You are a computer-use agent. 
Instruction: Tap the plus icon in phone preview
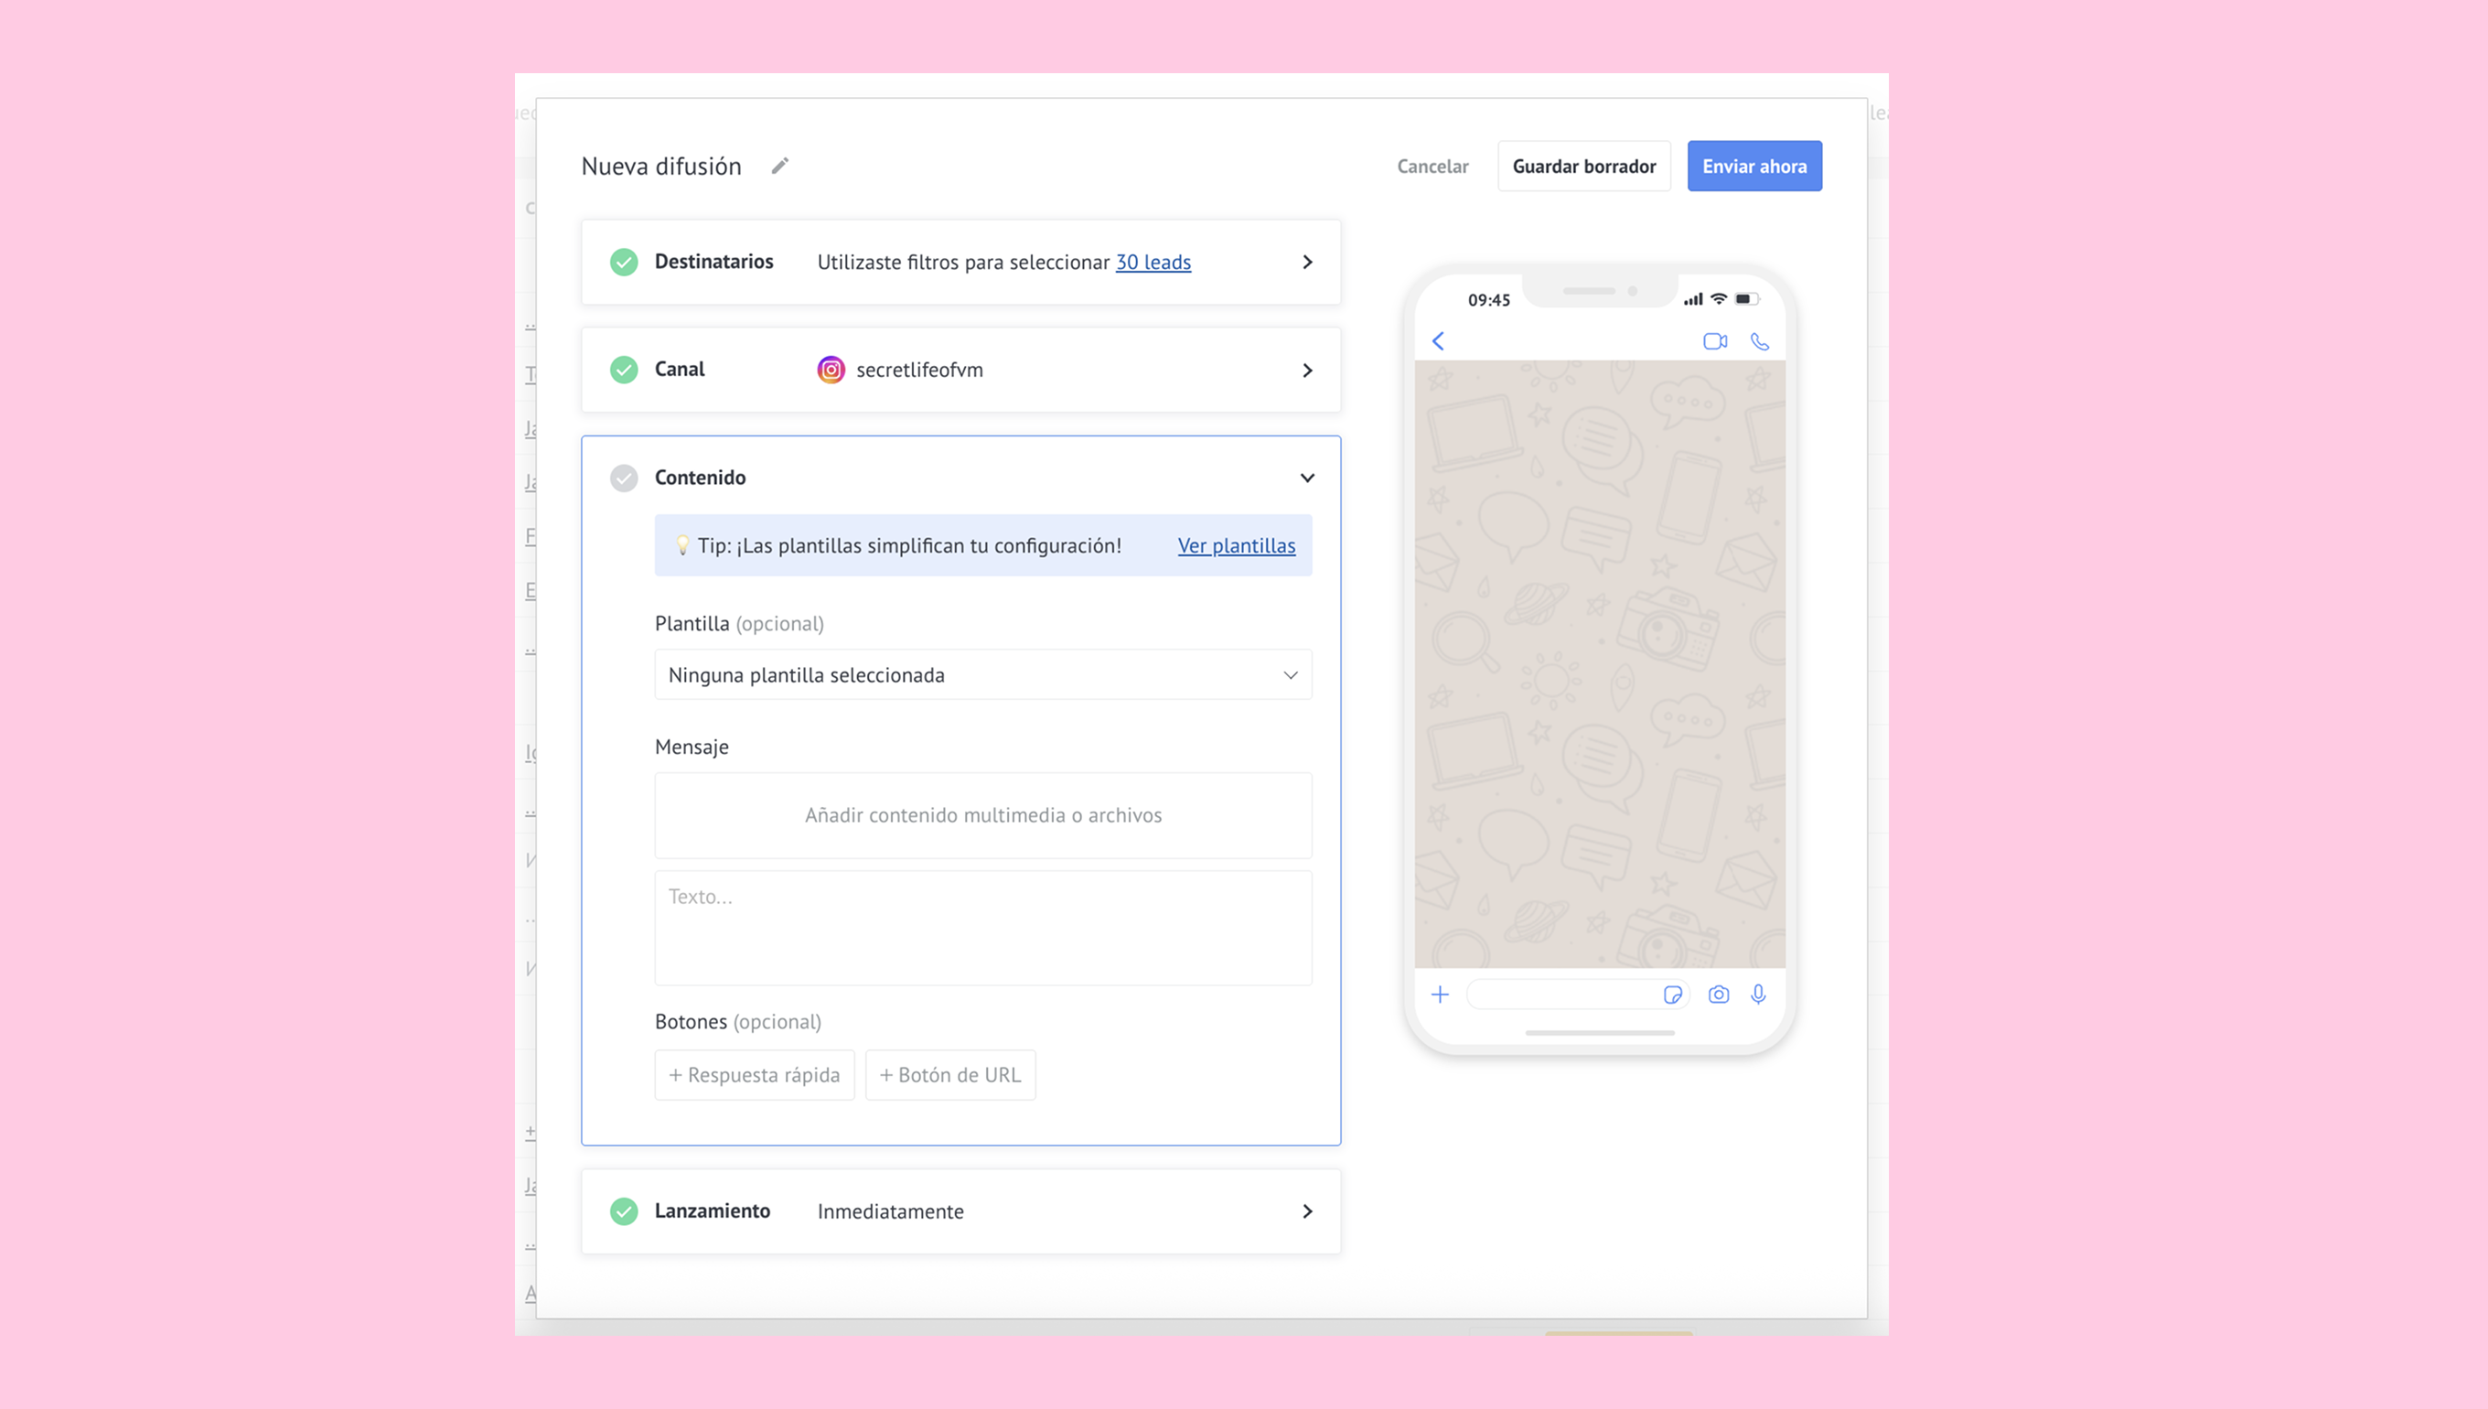pos(1440,995)
